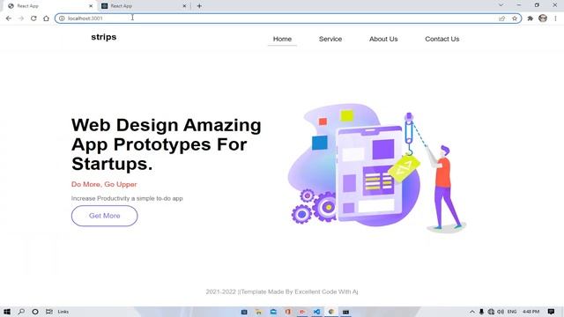This screenshot has height=317, width=564.
Task: Show hidden system tray icons chevron
Action: coord(472,312)
